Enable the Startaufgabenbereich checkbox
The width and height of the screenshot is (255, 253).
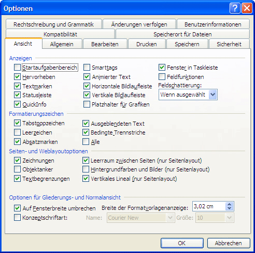[17, 67]
